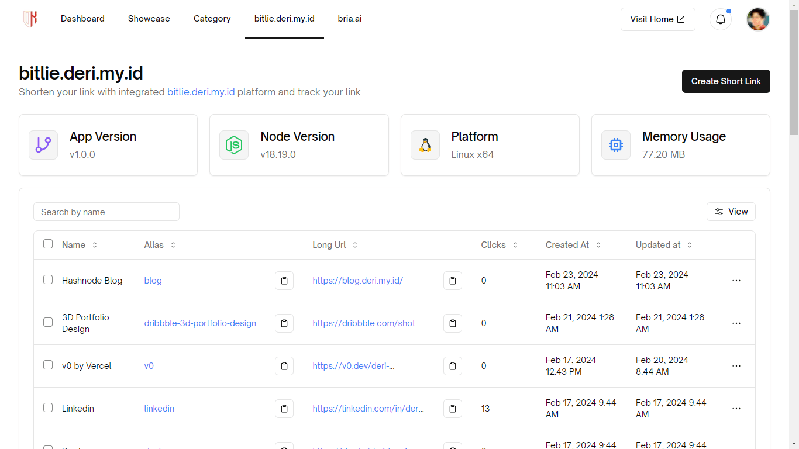Switch to the Dashboard tab
This screenshot has height=449, width=799.
point(82,19)
